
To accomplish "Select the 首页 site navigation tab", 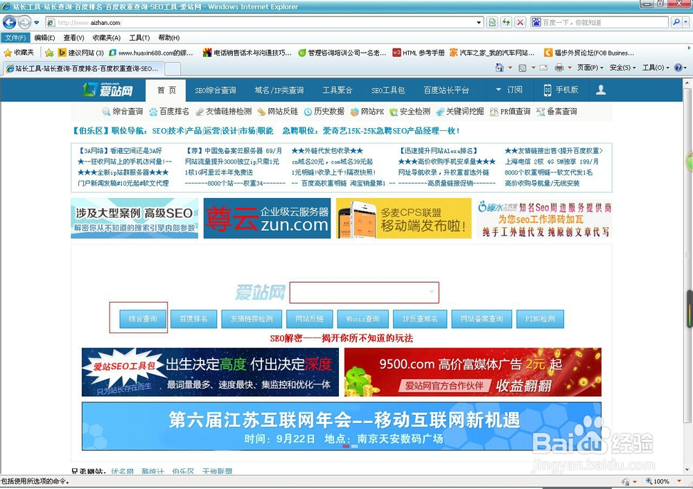I will pos(166,89).
